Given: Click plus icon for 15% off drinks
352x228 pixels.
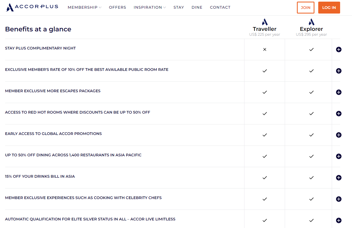Looking at the screenshot, I should (338, 178).
